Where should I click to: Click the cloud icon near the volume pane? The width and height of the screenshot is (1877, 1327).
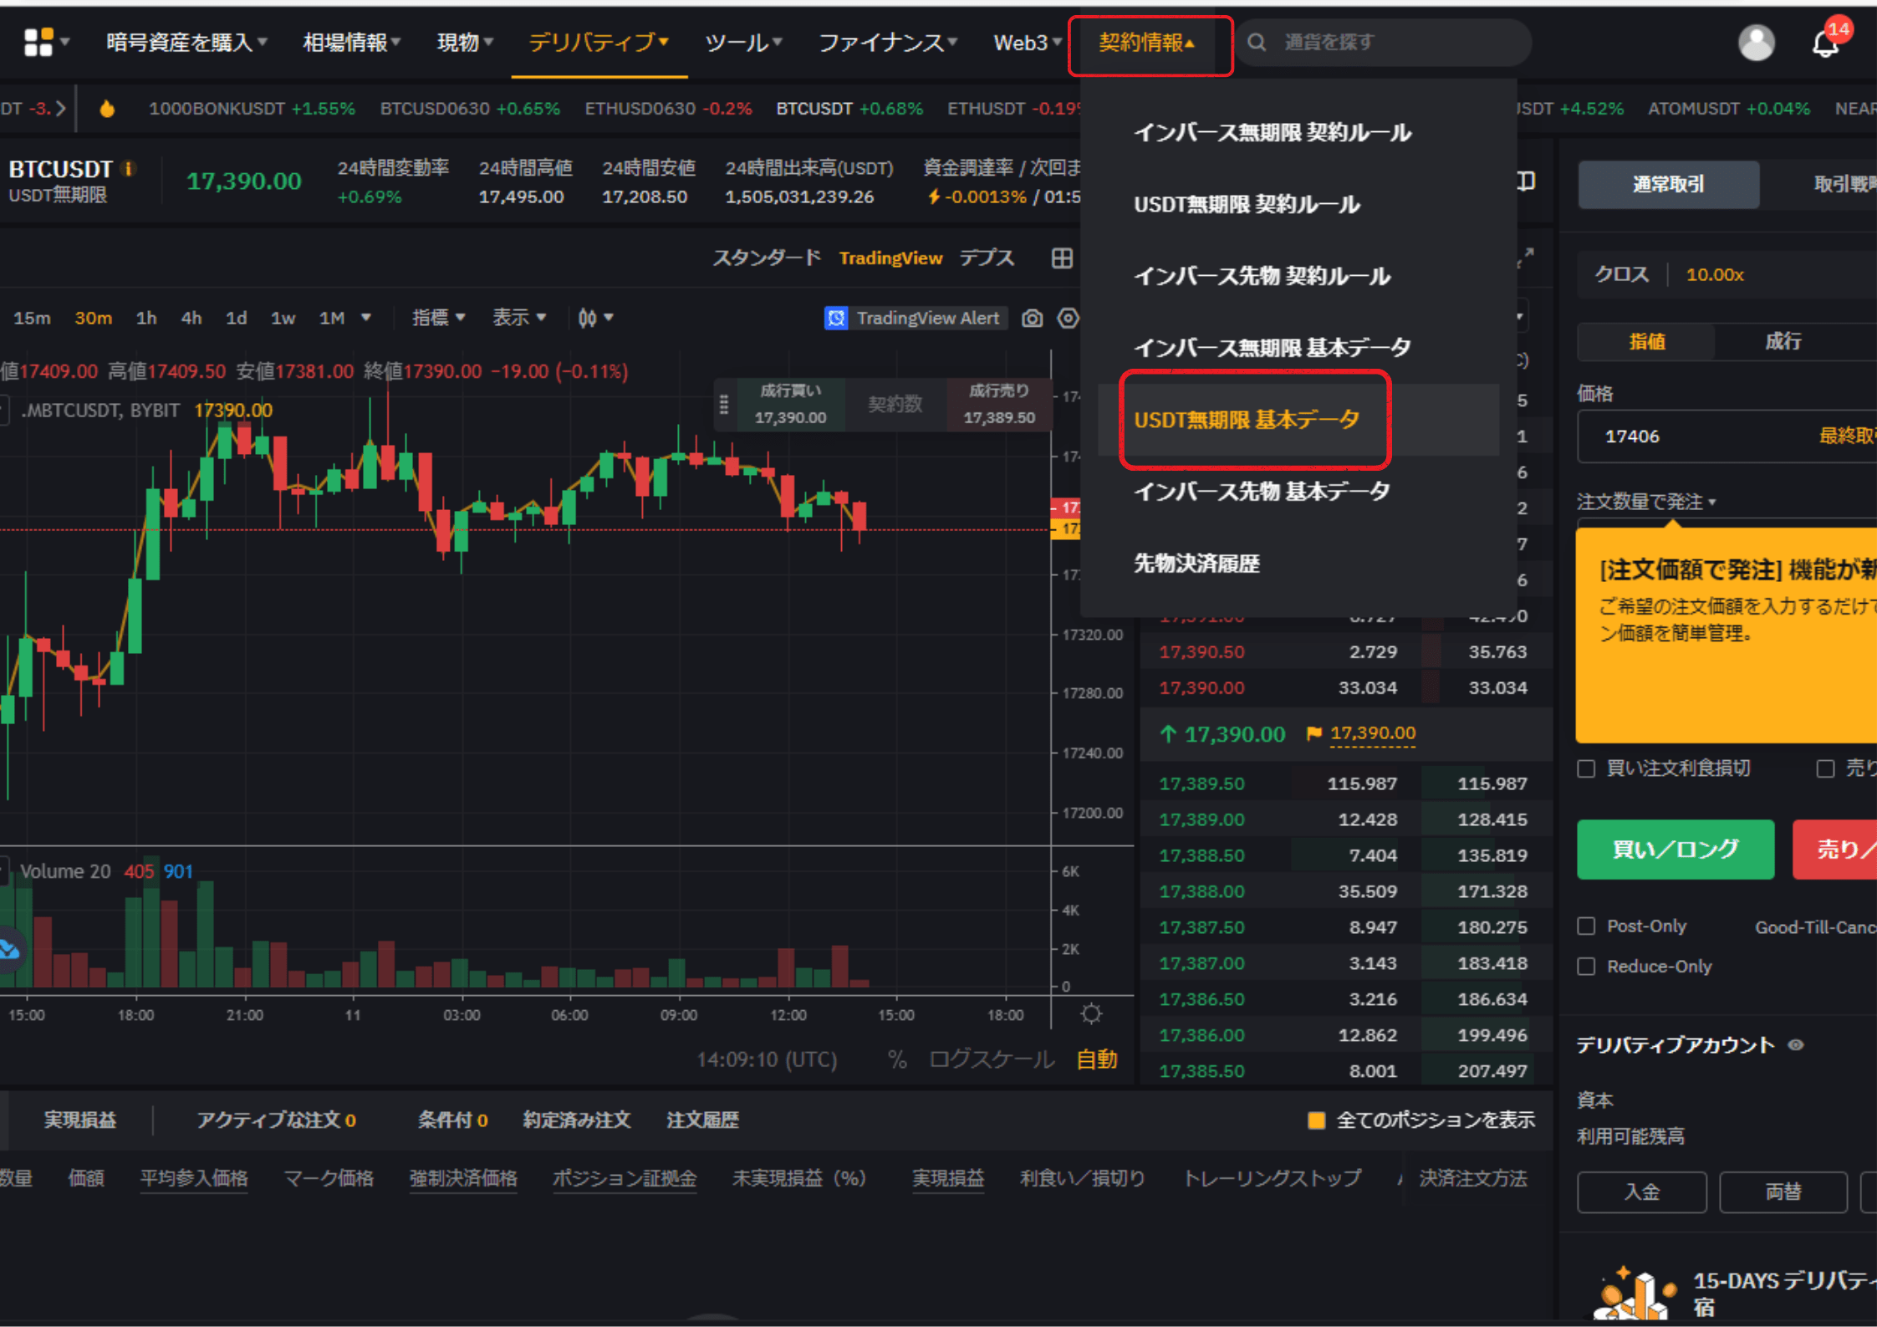click(x=8, y=950)
